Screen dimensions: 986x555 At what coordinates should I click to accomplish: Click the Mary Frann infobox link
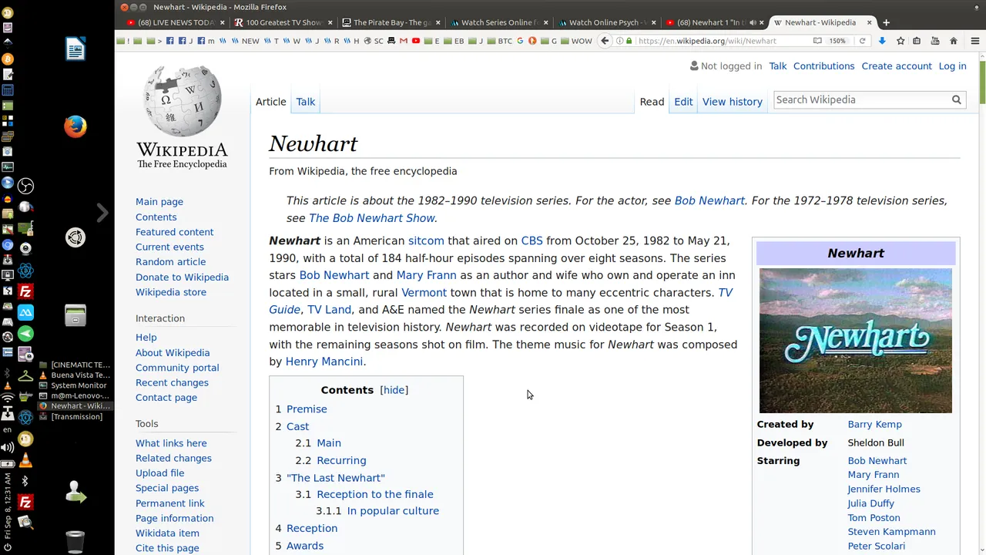(873, 475)
